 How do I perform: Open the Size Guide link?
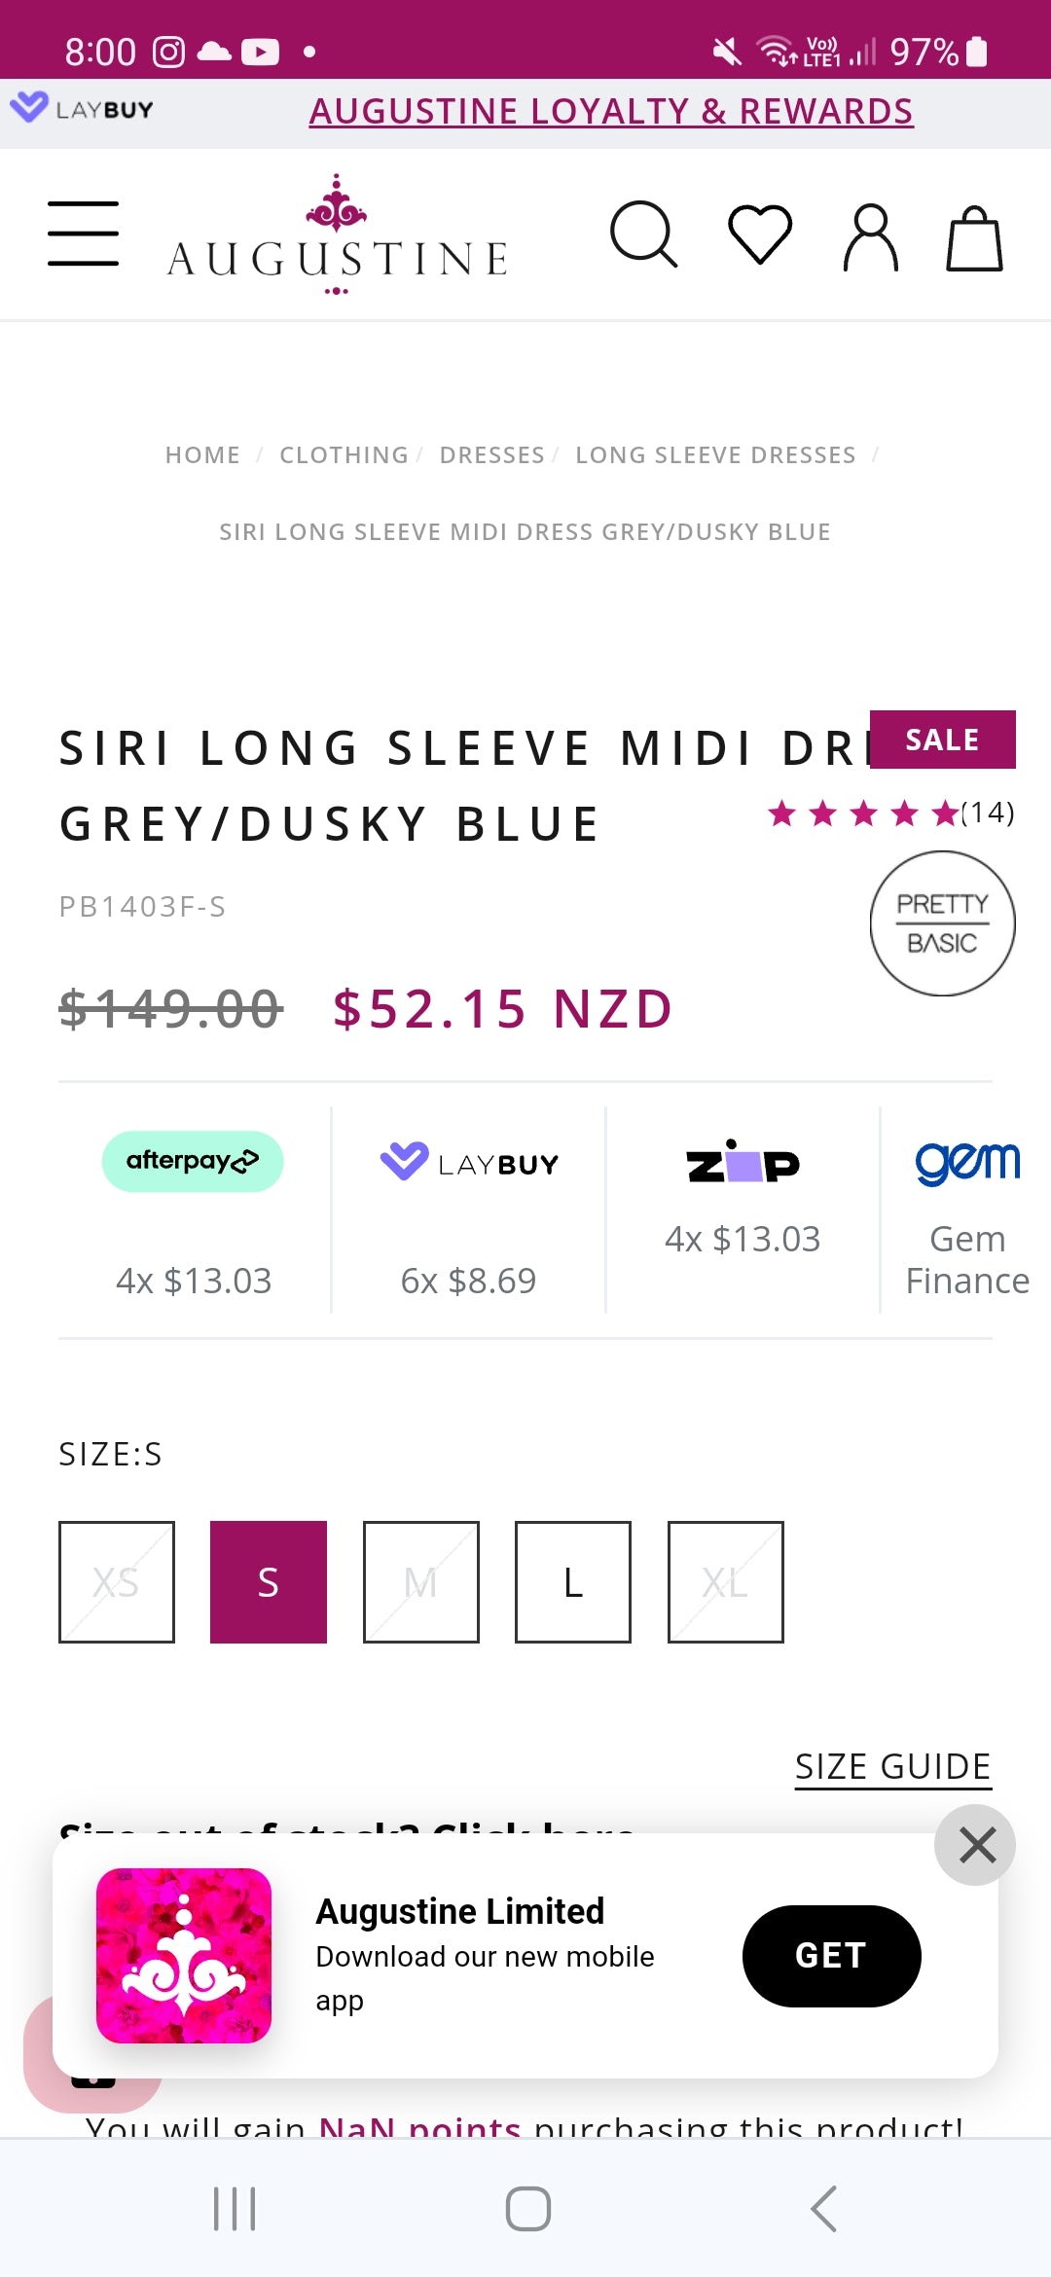892,1767
